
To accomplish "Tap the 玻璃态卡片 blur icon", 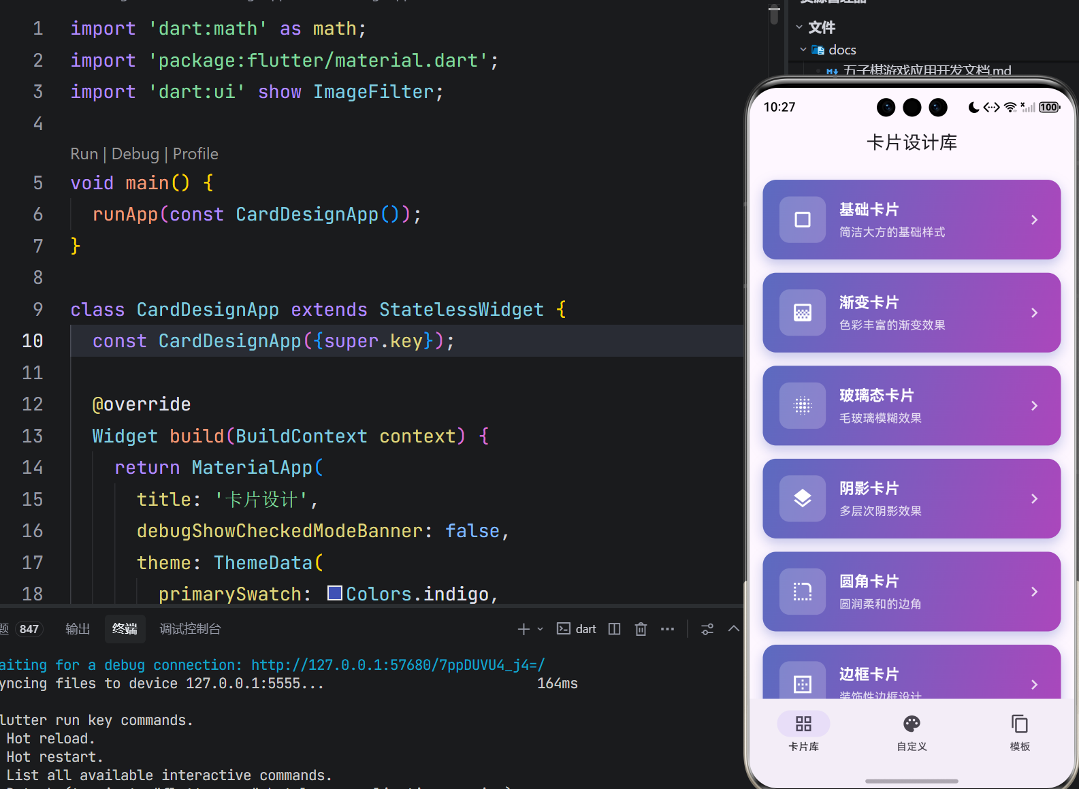I will coord(803,406).
